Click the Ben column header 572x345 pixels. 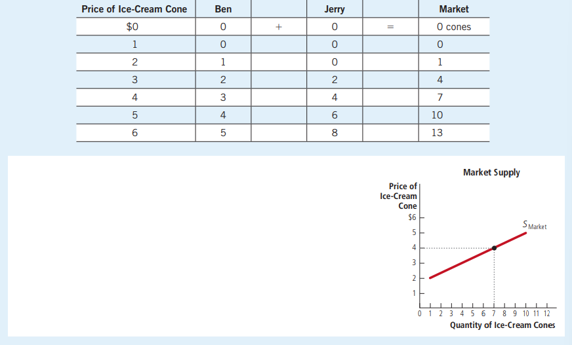pyautogui.click(x=223, y=9)
